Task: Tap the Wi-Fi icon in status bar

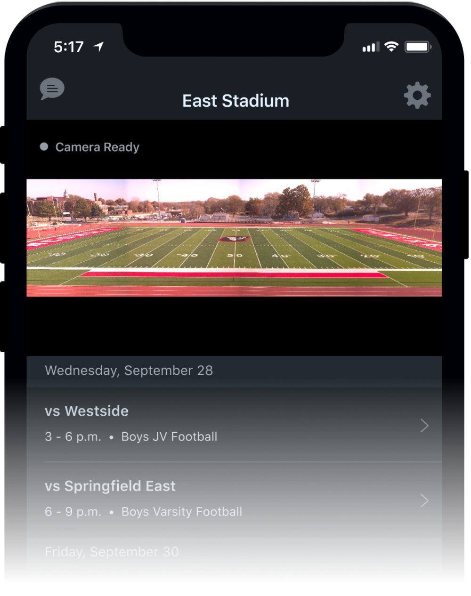Action: pos(391,46)
